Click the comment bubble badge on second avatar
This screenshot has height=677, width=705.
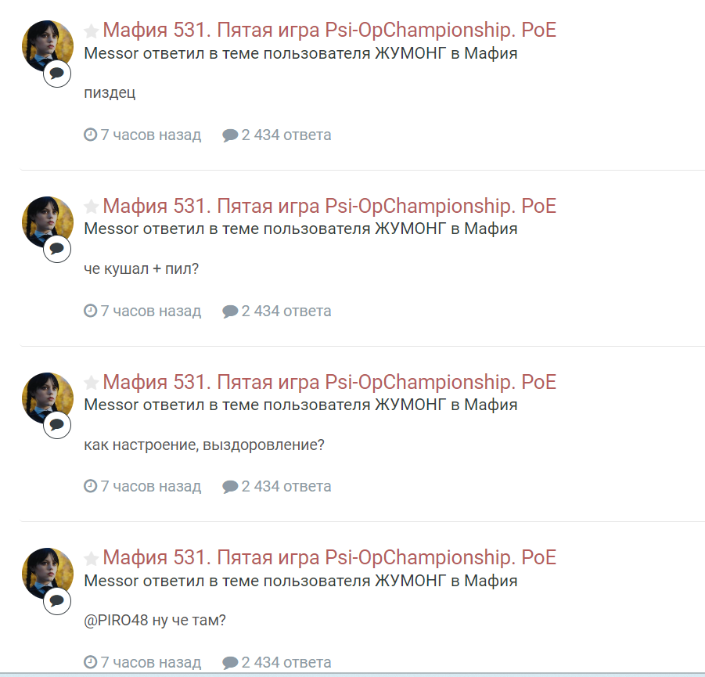pyautogui.click(x=57, y=249)
